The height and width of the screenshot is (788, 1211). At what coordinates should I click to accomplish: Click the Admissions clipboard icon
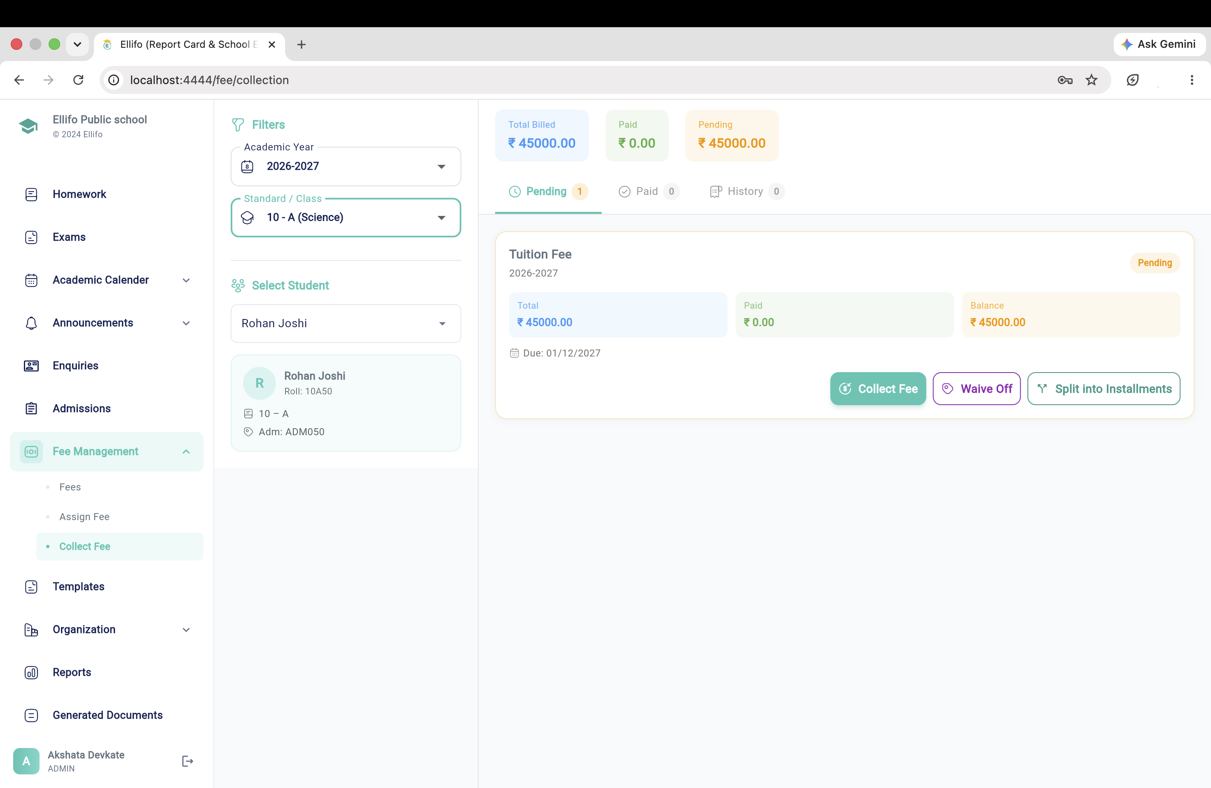(31, 408)
